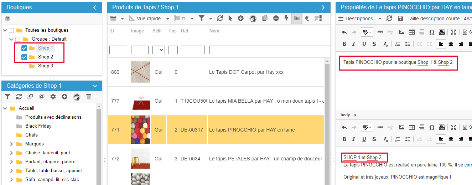The width and height of the screenshot is (472, 185).
Task: Click the refresh icon in products toolbar
Action: [x=220, y=19]
